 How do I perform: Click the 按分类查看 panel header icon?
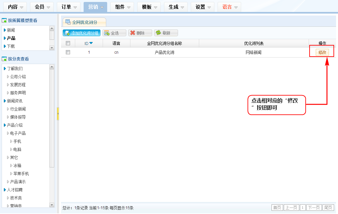[4, 59]
